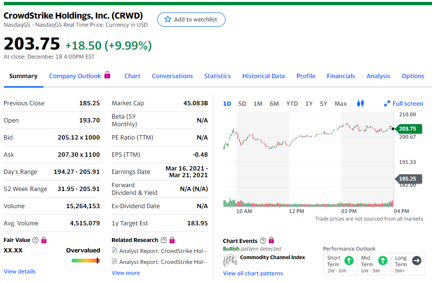Open View all chart patterns link
Image resolution: width=432 pixels, height=282 pixels.
[253, 273]
